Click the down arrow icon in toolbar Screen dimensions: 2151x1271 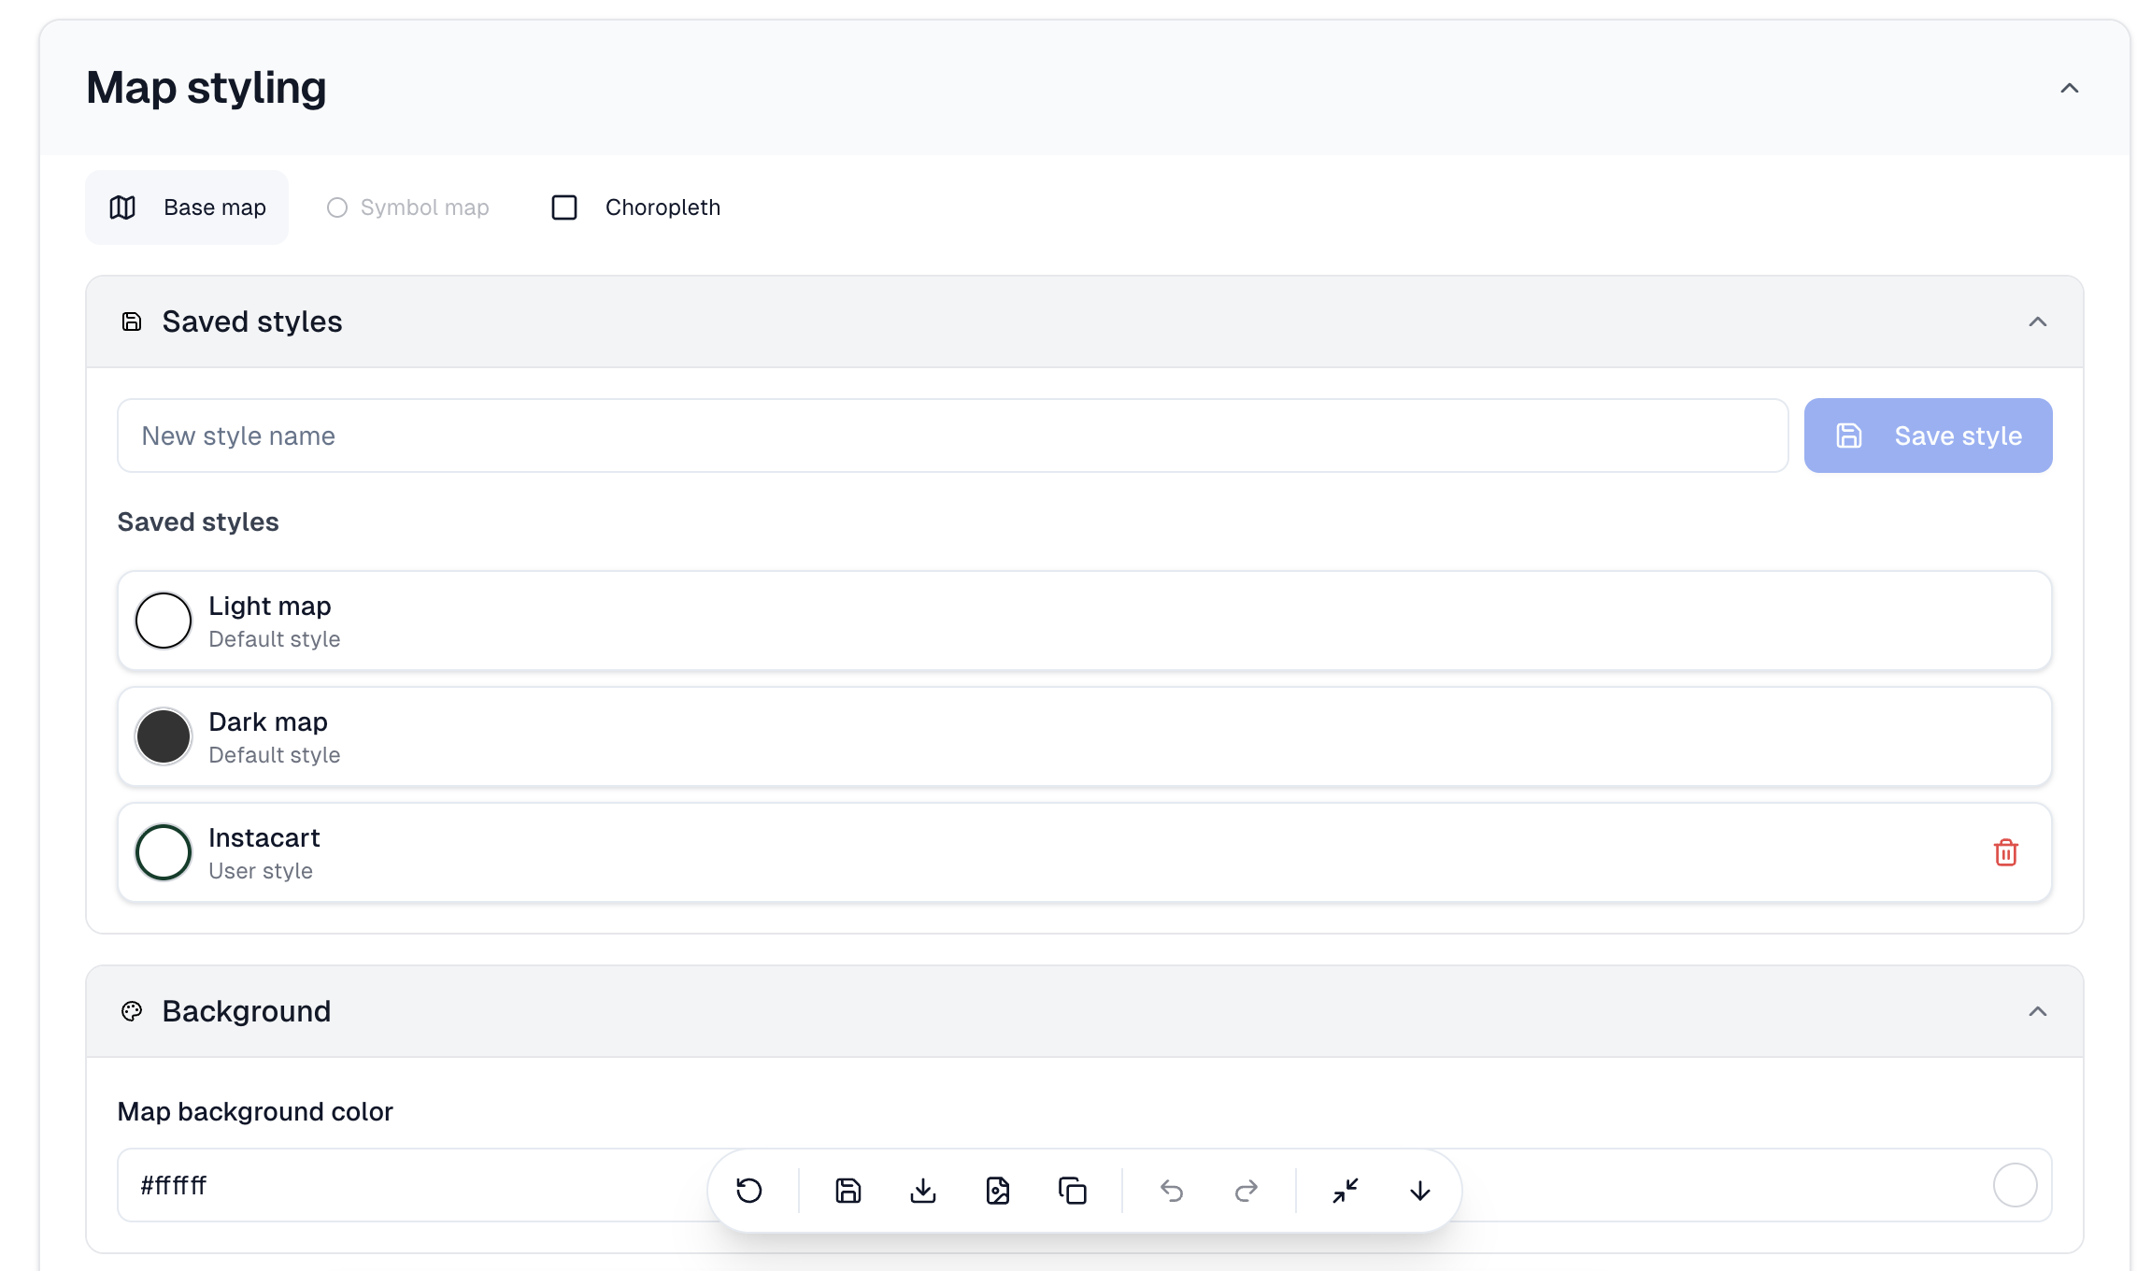pyautogui.click(x=1420, y=1191)
